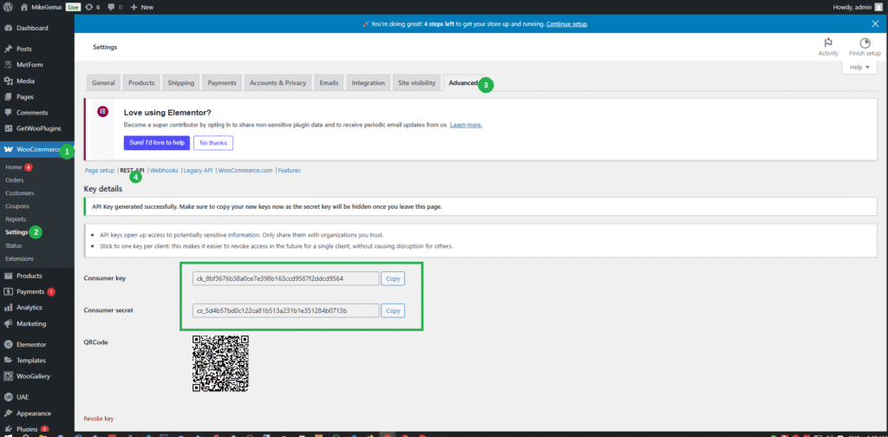Open the Shipping settings tab
This screenshot has height=437, width=888.
click(181, 82)
